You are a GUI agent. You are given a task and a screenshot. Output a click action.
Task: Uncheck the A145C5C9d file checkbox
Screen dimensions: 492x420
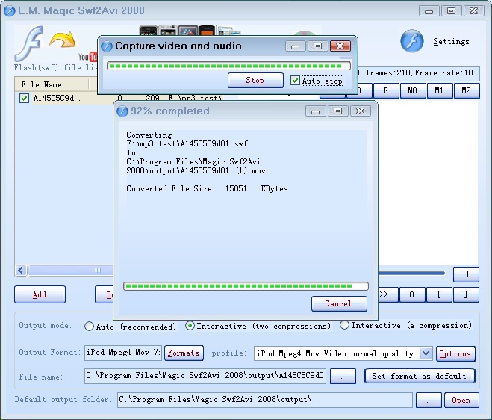click(24, 99)
